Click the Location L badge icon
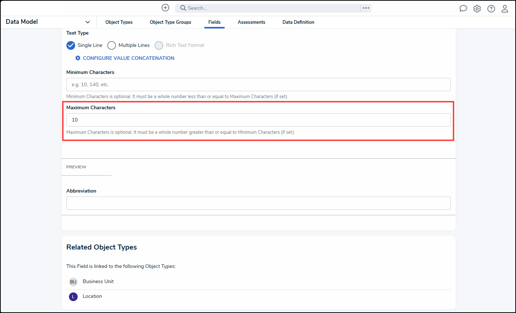This screenshot has width=516, height=313. coord(73,297)
